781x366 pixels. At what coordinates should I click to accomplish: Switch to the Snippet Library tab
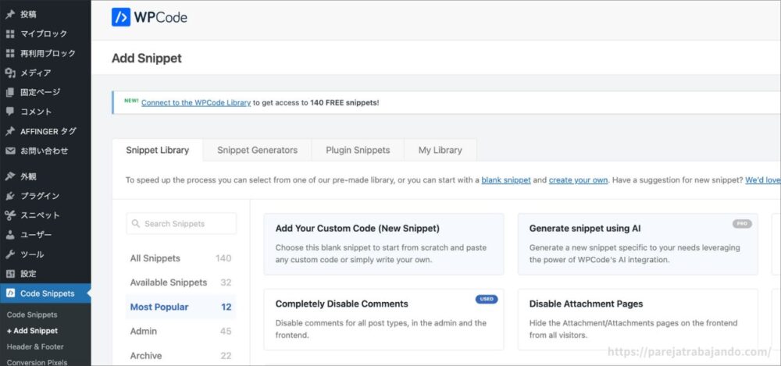[x=158, y=150]
